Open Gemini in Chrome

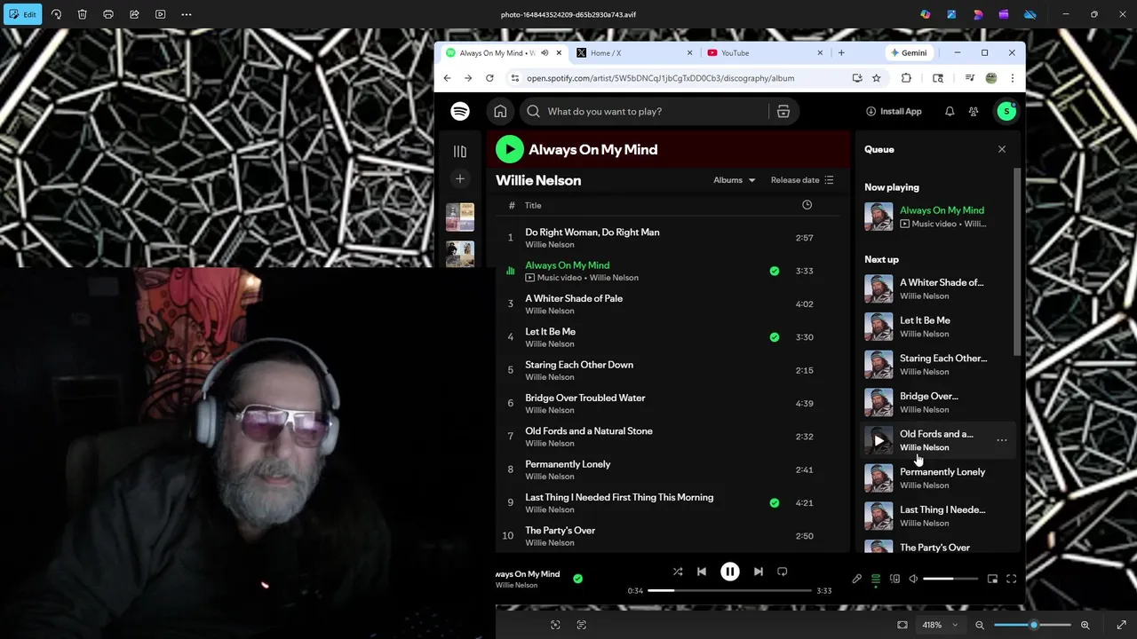tap(908, 53)
